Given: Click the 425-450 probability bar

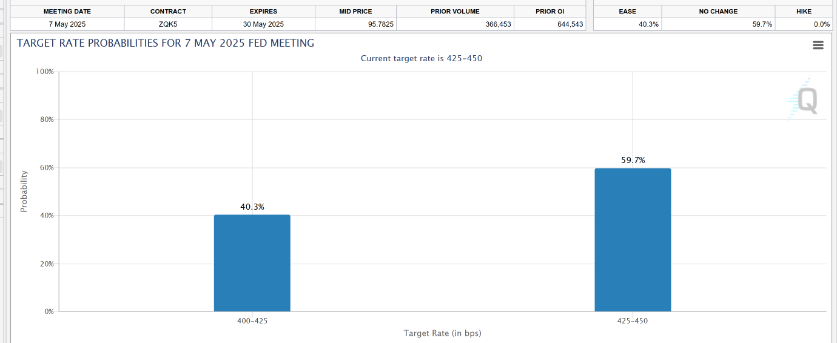Looking at the screenshot, I should 633,240.
